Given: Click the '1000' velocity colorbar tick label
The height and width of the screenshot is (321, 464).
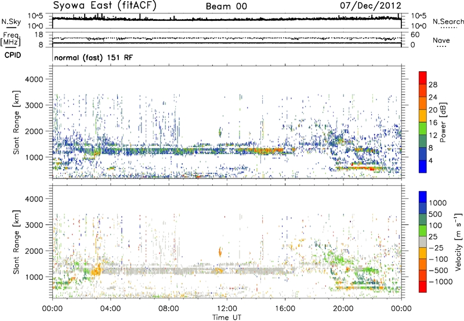Looking at the screenshot, I should 438,203.
